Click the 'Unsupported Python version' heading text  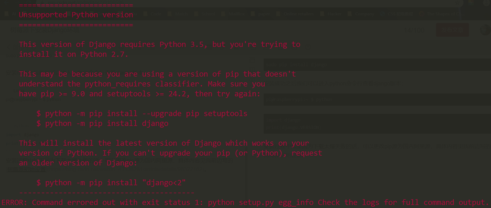tap(76, 15)
